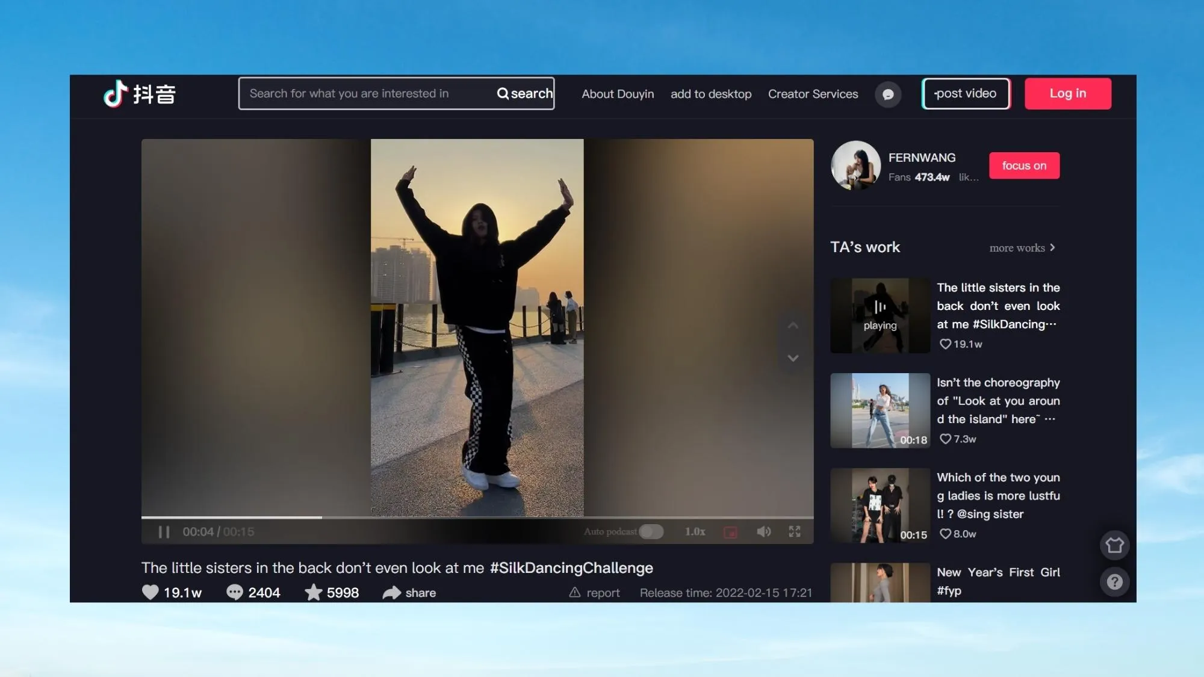This screenshot has width=1204, height=677.
Task: Favorite the video with star icon
Action: pyautogui.click(x=313, y=592)
